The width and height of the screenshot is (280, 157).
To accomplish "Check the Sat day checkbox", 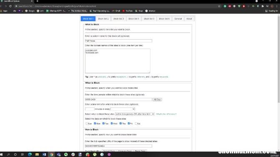I will click(x=136, y=123).
